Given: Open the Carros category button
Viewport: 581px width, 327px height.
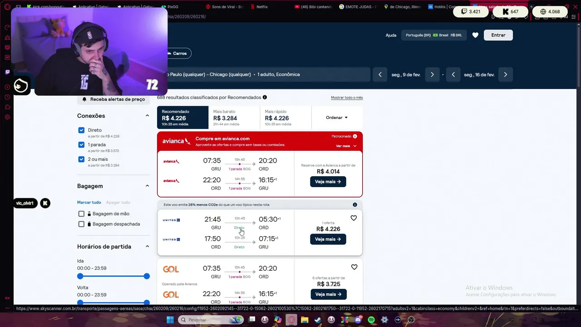Looking at the screenshot, I should (x=178, y=53).
